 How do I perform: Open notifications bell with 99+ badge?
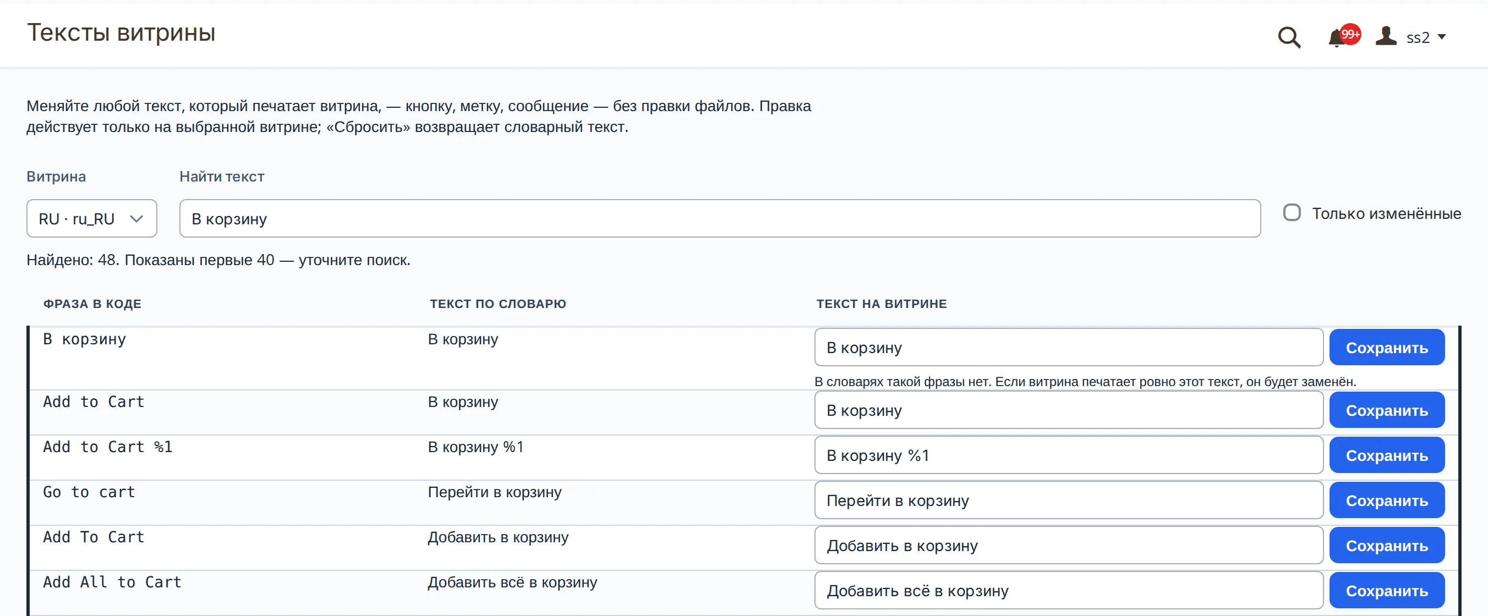coord(1343,36)
